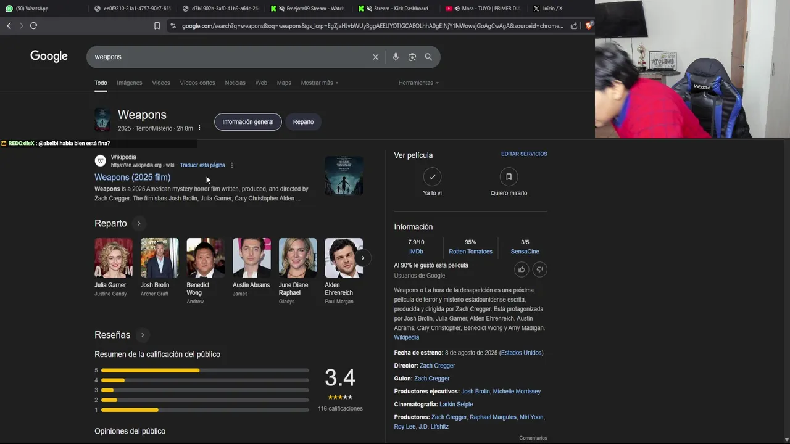Open movie poster beside Wikipedia result

tap(344, 176)
